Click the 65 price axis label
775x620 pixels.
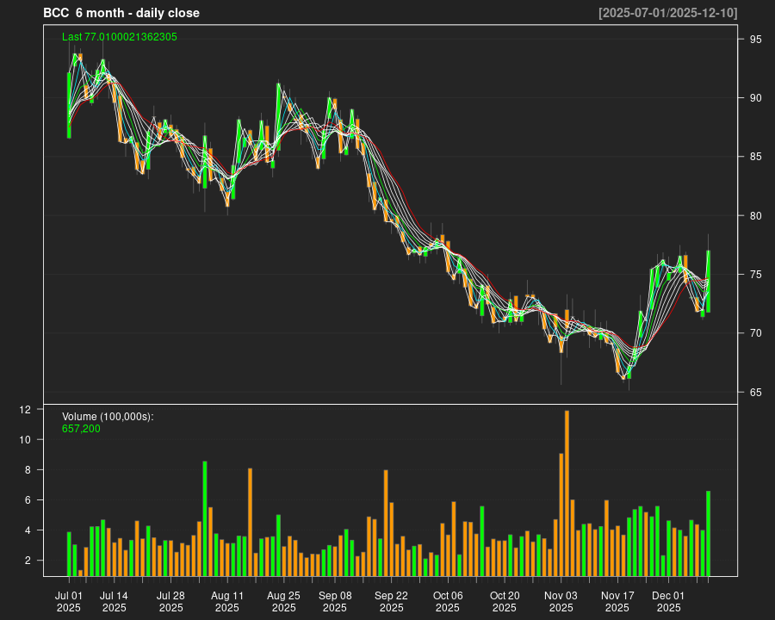pyautogui.click(x=755, y=393)
